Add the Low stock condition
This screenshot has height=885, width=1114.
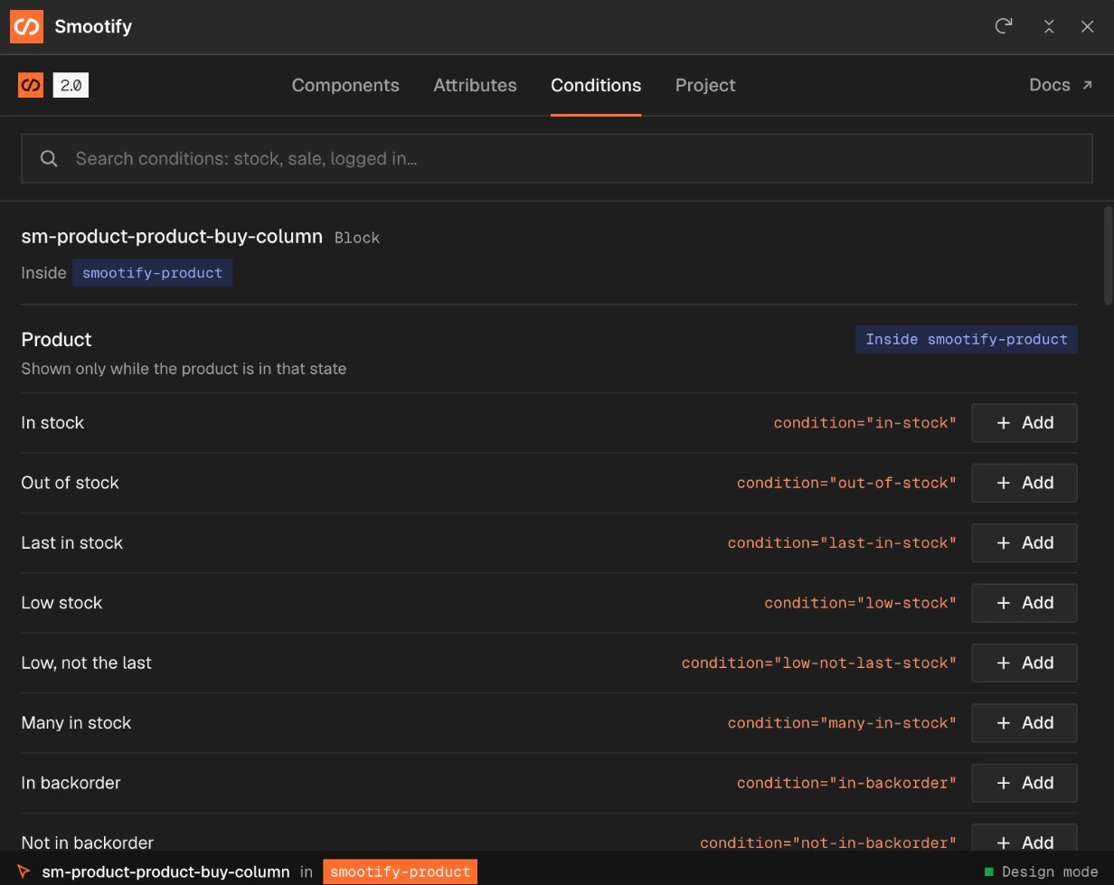click(x=1024, y=603)
